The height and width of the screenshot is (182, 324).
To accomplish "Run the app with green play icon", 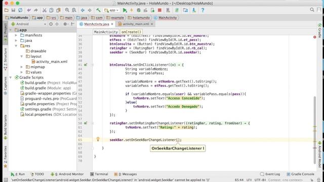I will 125,10.
